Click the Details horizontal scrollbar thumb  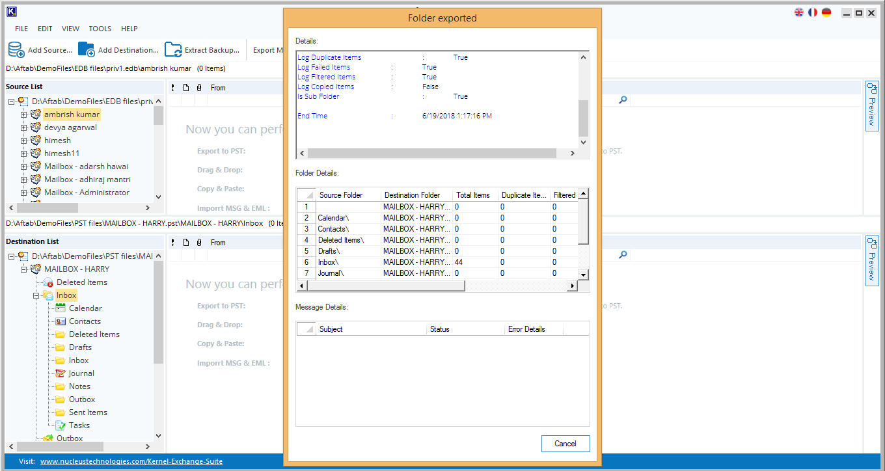tap(431, 154)
